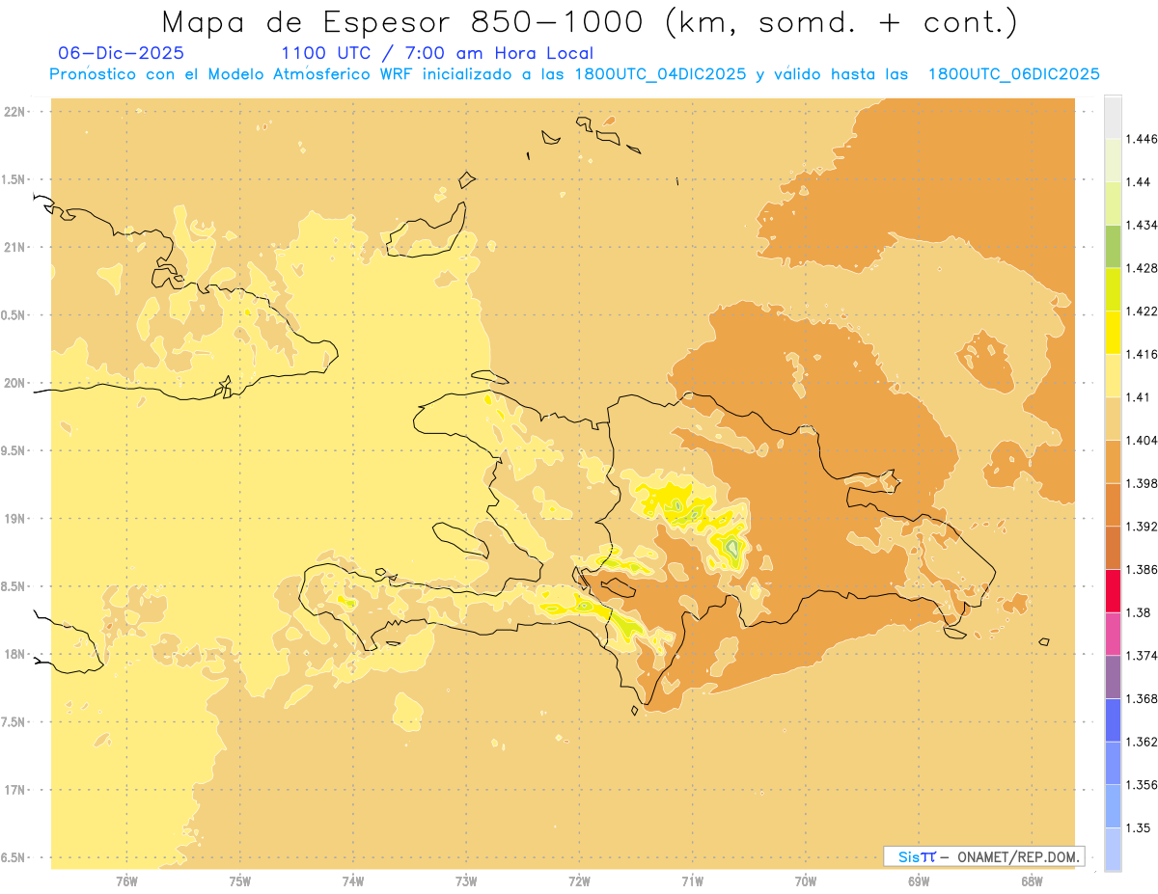The height and width of the screenshot is (894, 1158).
Task: Click the colorbar value 1.386
Action: pos(1143,569)
